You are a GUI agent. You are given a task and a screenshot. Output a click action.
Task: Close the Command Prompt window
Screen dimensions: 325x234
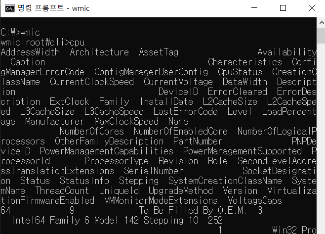[x=311, y=8]
